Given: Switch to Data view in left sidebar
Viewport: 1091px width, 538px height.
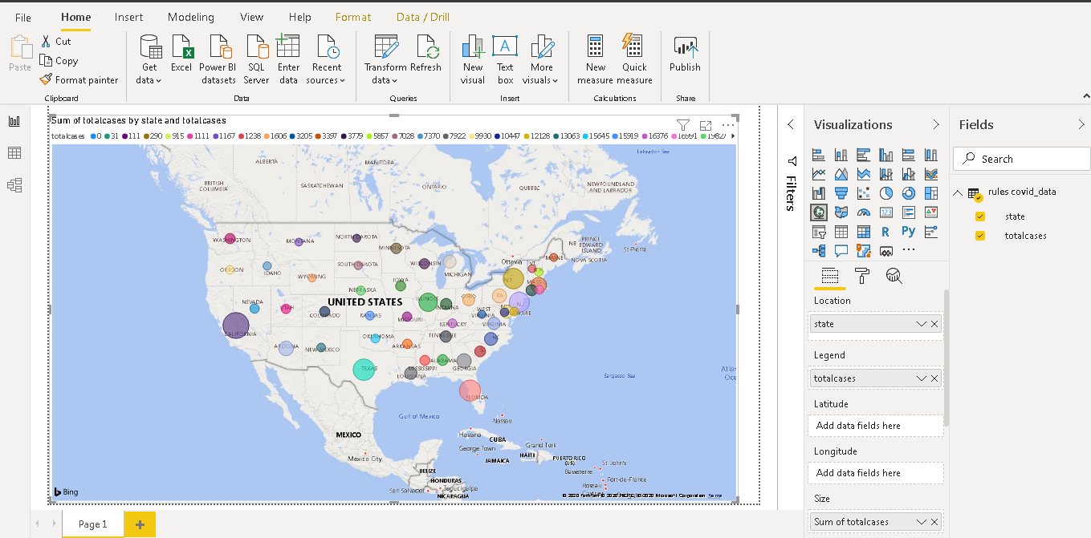Looking at the screenshot, I should tap(13, 152).
